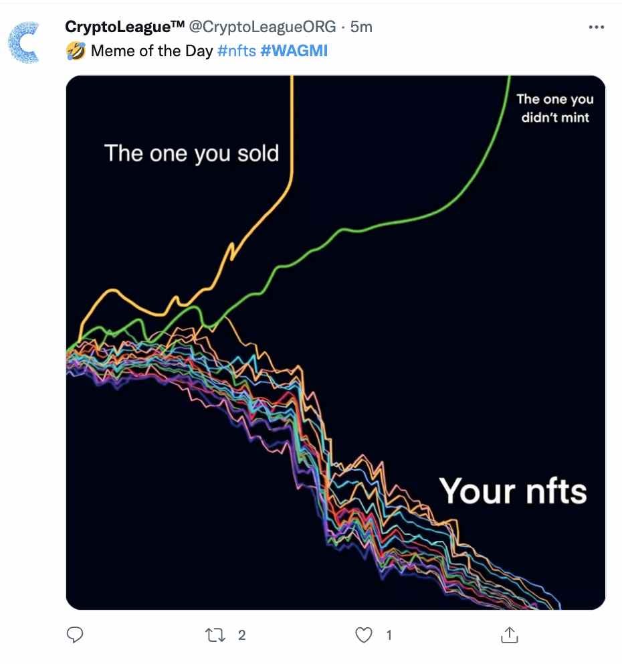Image resolution: width=622 pixels, height=664 pixels.
Task: Click the retweet count 2
Action: click(x=241, y=635)
